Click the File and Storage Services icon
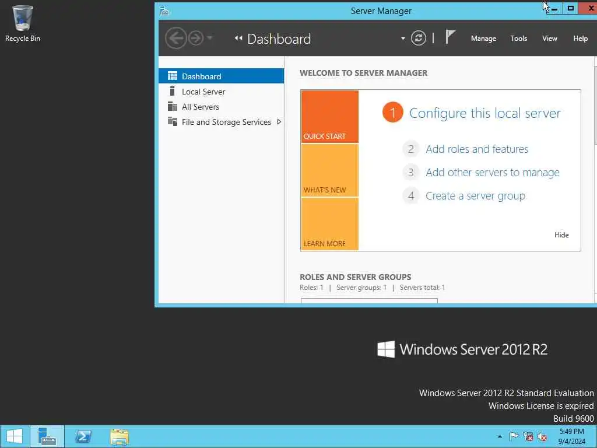Screen dimensions: 597x448 (x=173, y=121)
